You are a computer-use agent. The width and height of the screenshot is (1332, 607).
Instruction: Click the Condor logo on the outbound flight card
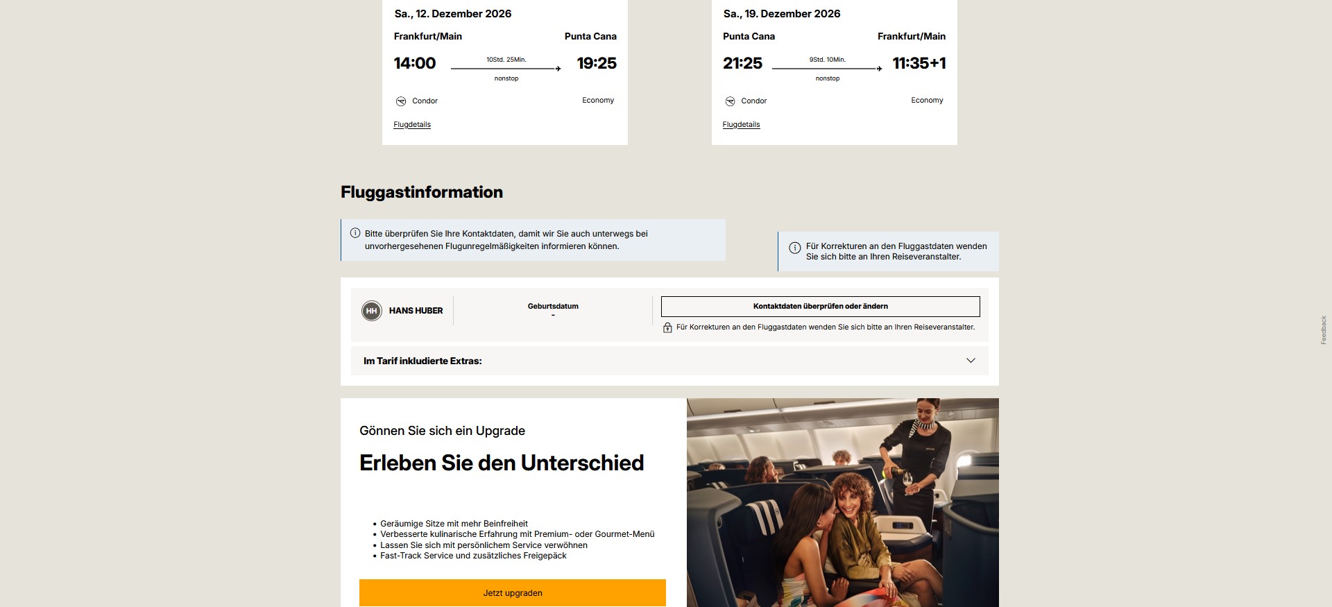(x=401, y=101)
